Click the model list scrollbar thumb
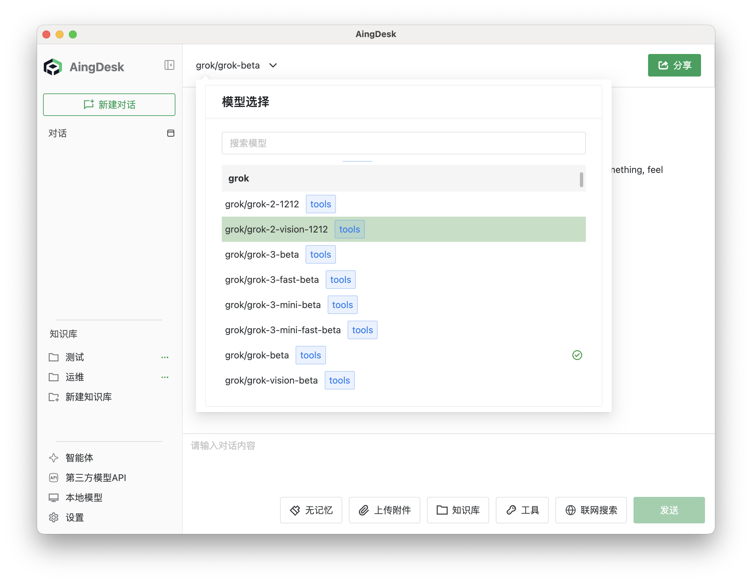752x583 pixels. coord(581,180)
